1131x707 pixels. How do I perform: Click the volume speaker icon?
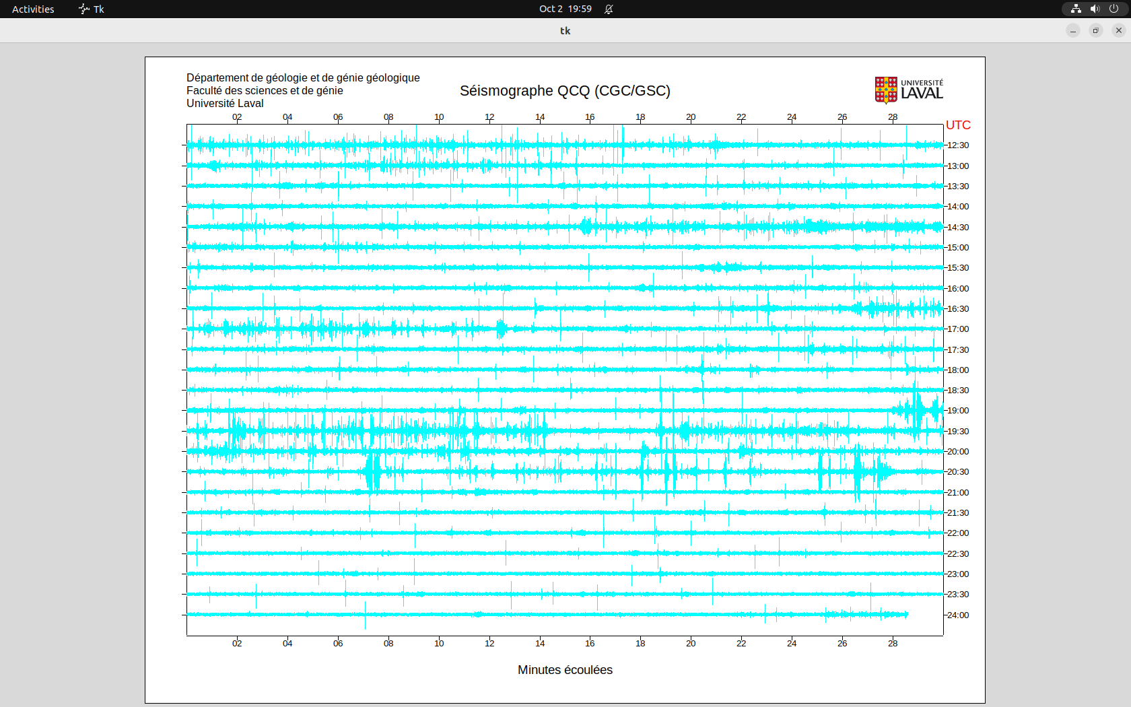point(1095,9)
